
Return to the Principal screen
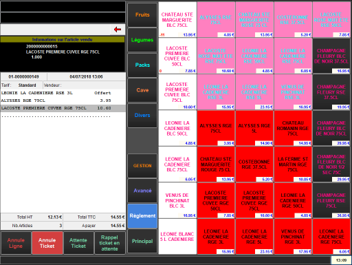click(142, 241)
